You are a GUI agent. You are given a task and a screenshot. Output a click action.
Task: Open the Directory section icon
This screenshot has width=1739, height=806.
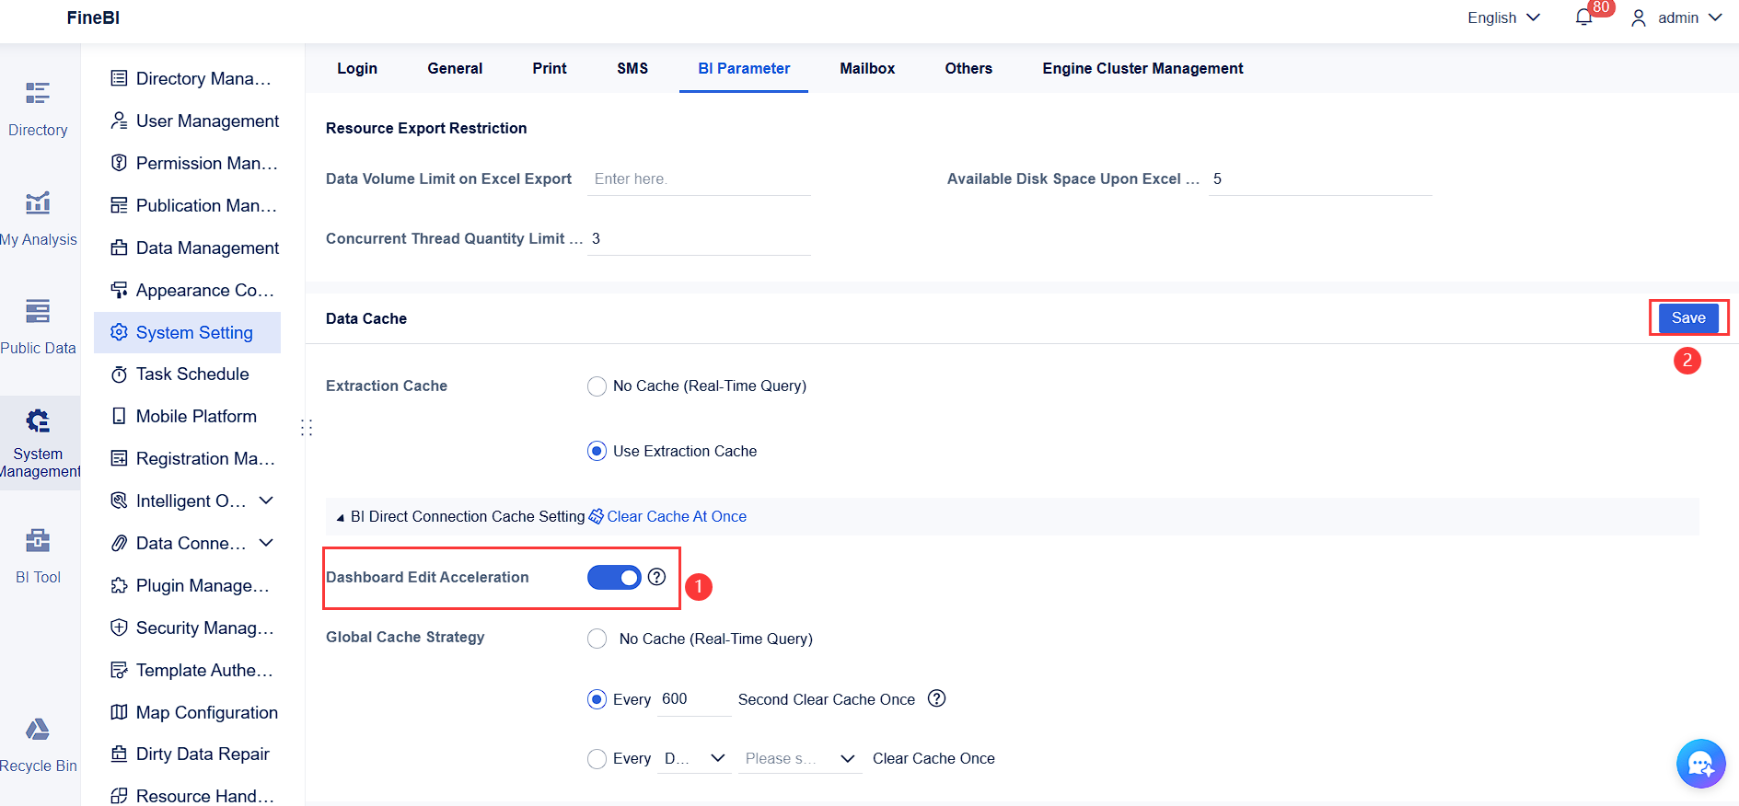click(x=38, y=93)
